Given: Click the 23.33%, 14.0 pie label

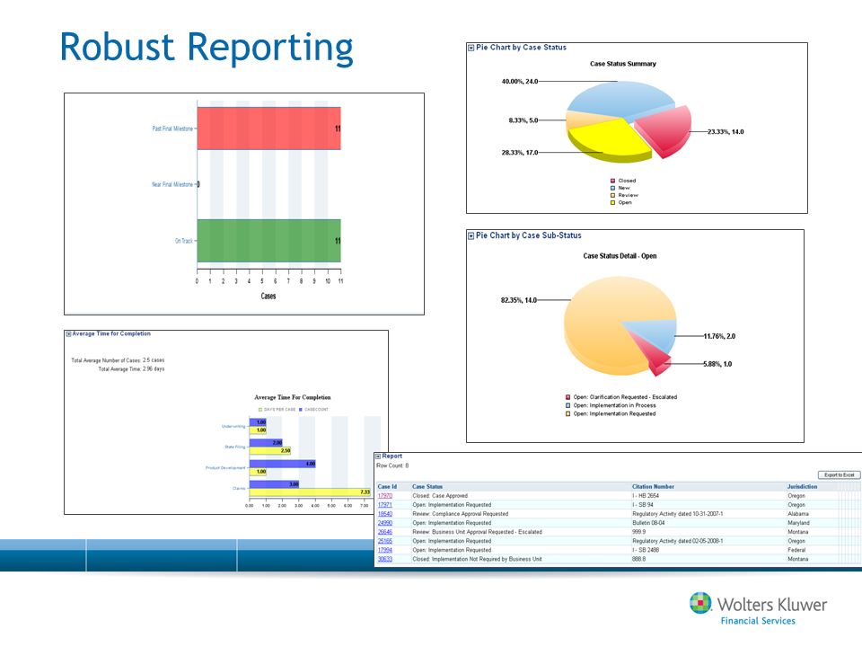Looking at the screenshot, I should [726, 132].
